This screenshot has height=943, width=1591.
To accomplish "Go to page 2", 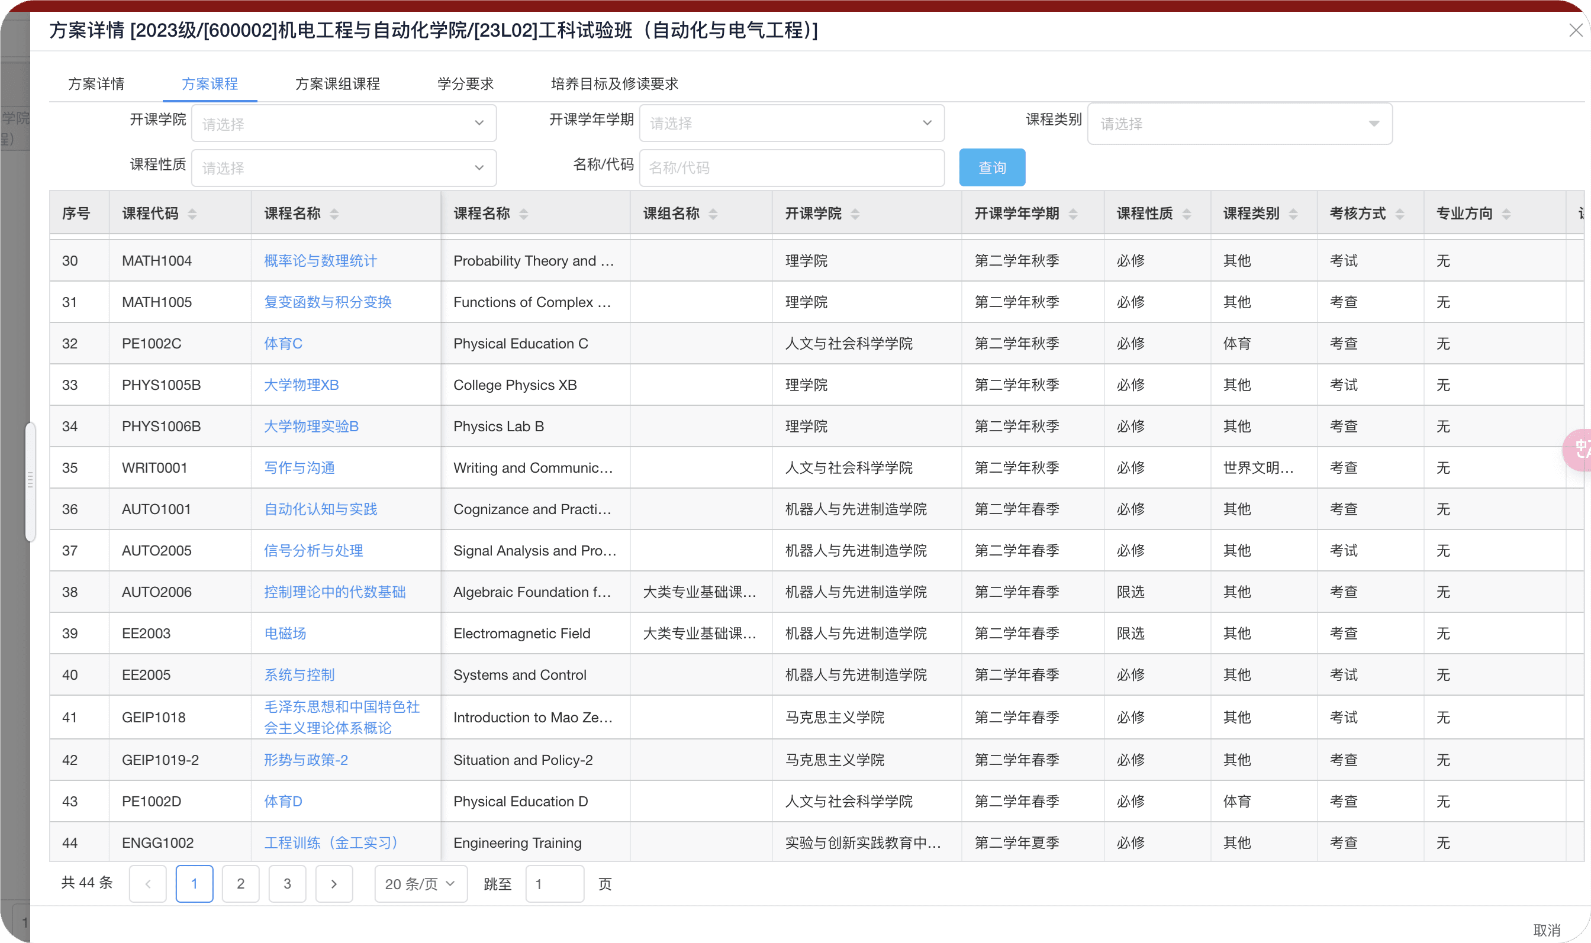I will [240, 884].
